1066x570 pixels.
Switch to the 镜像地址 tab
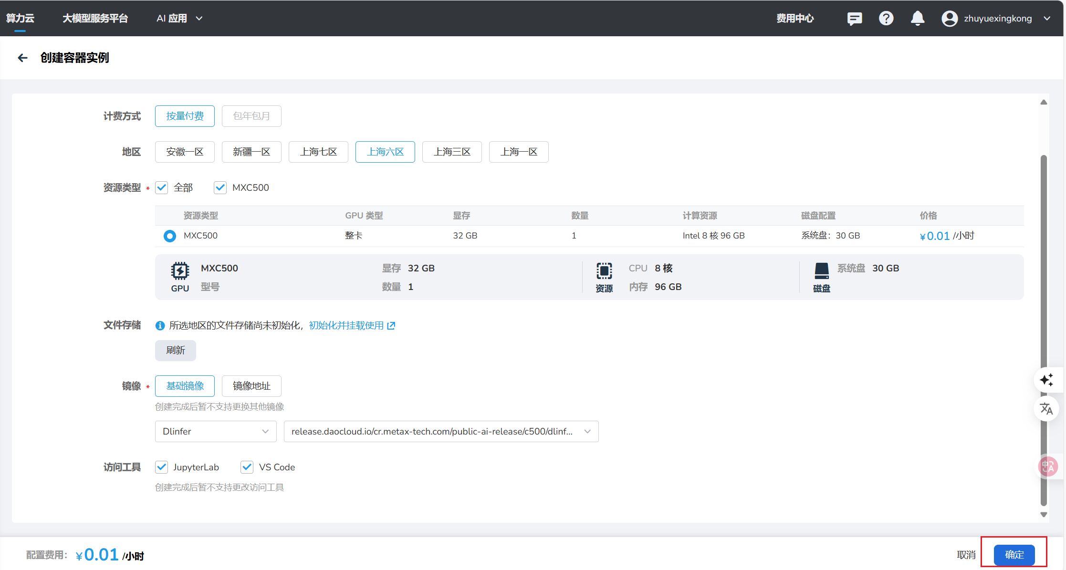pyautogui.click(x=251, y=386)
